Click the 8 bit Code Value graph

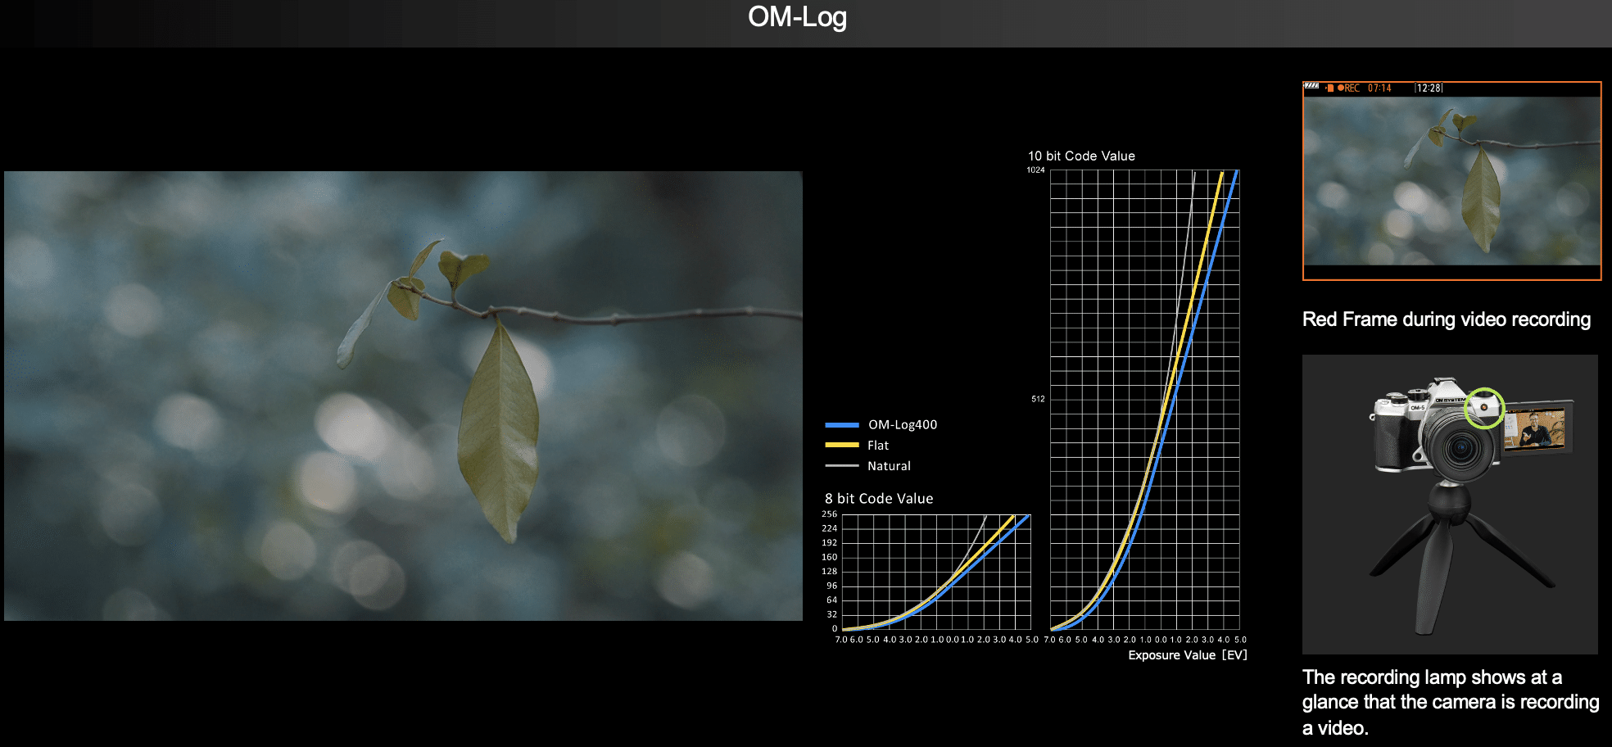coord(935,572)
